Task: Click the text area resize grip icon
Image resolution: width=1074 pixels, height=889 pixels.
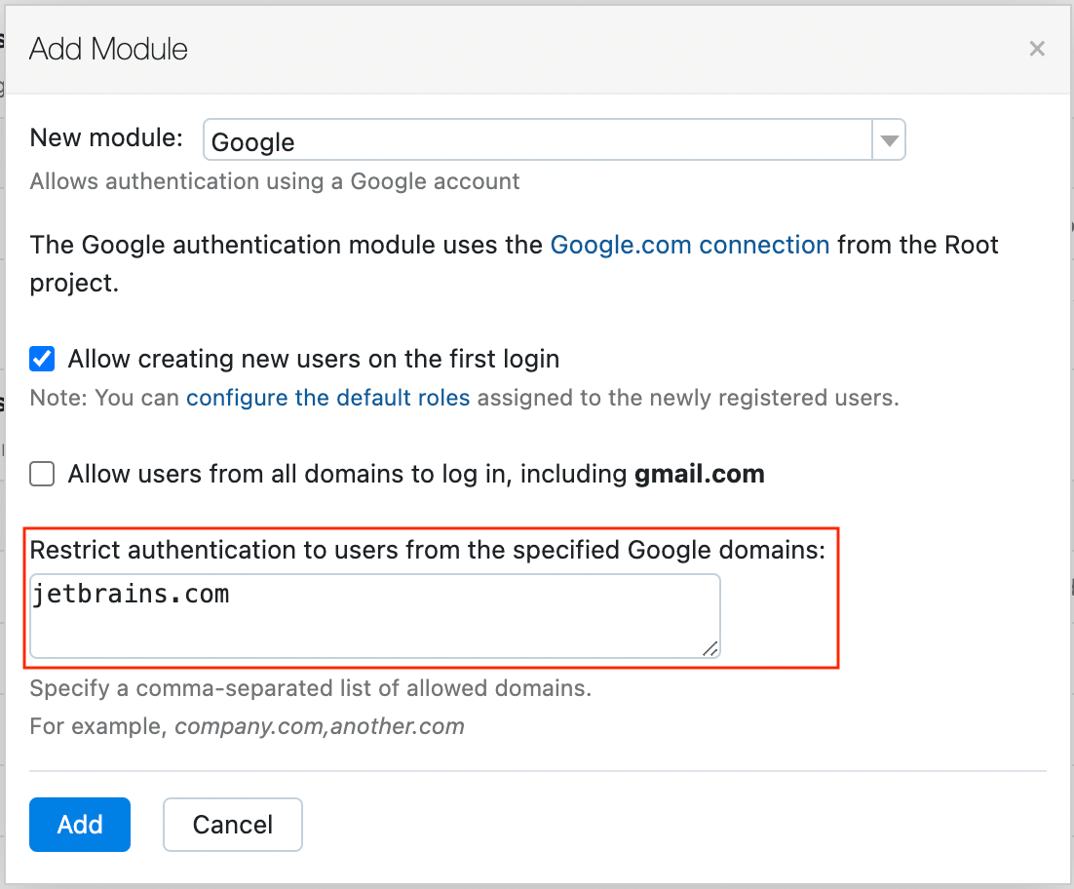Action: 710,648
